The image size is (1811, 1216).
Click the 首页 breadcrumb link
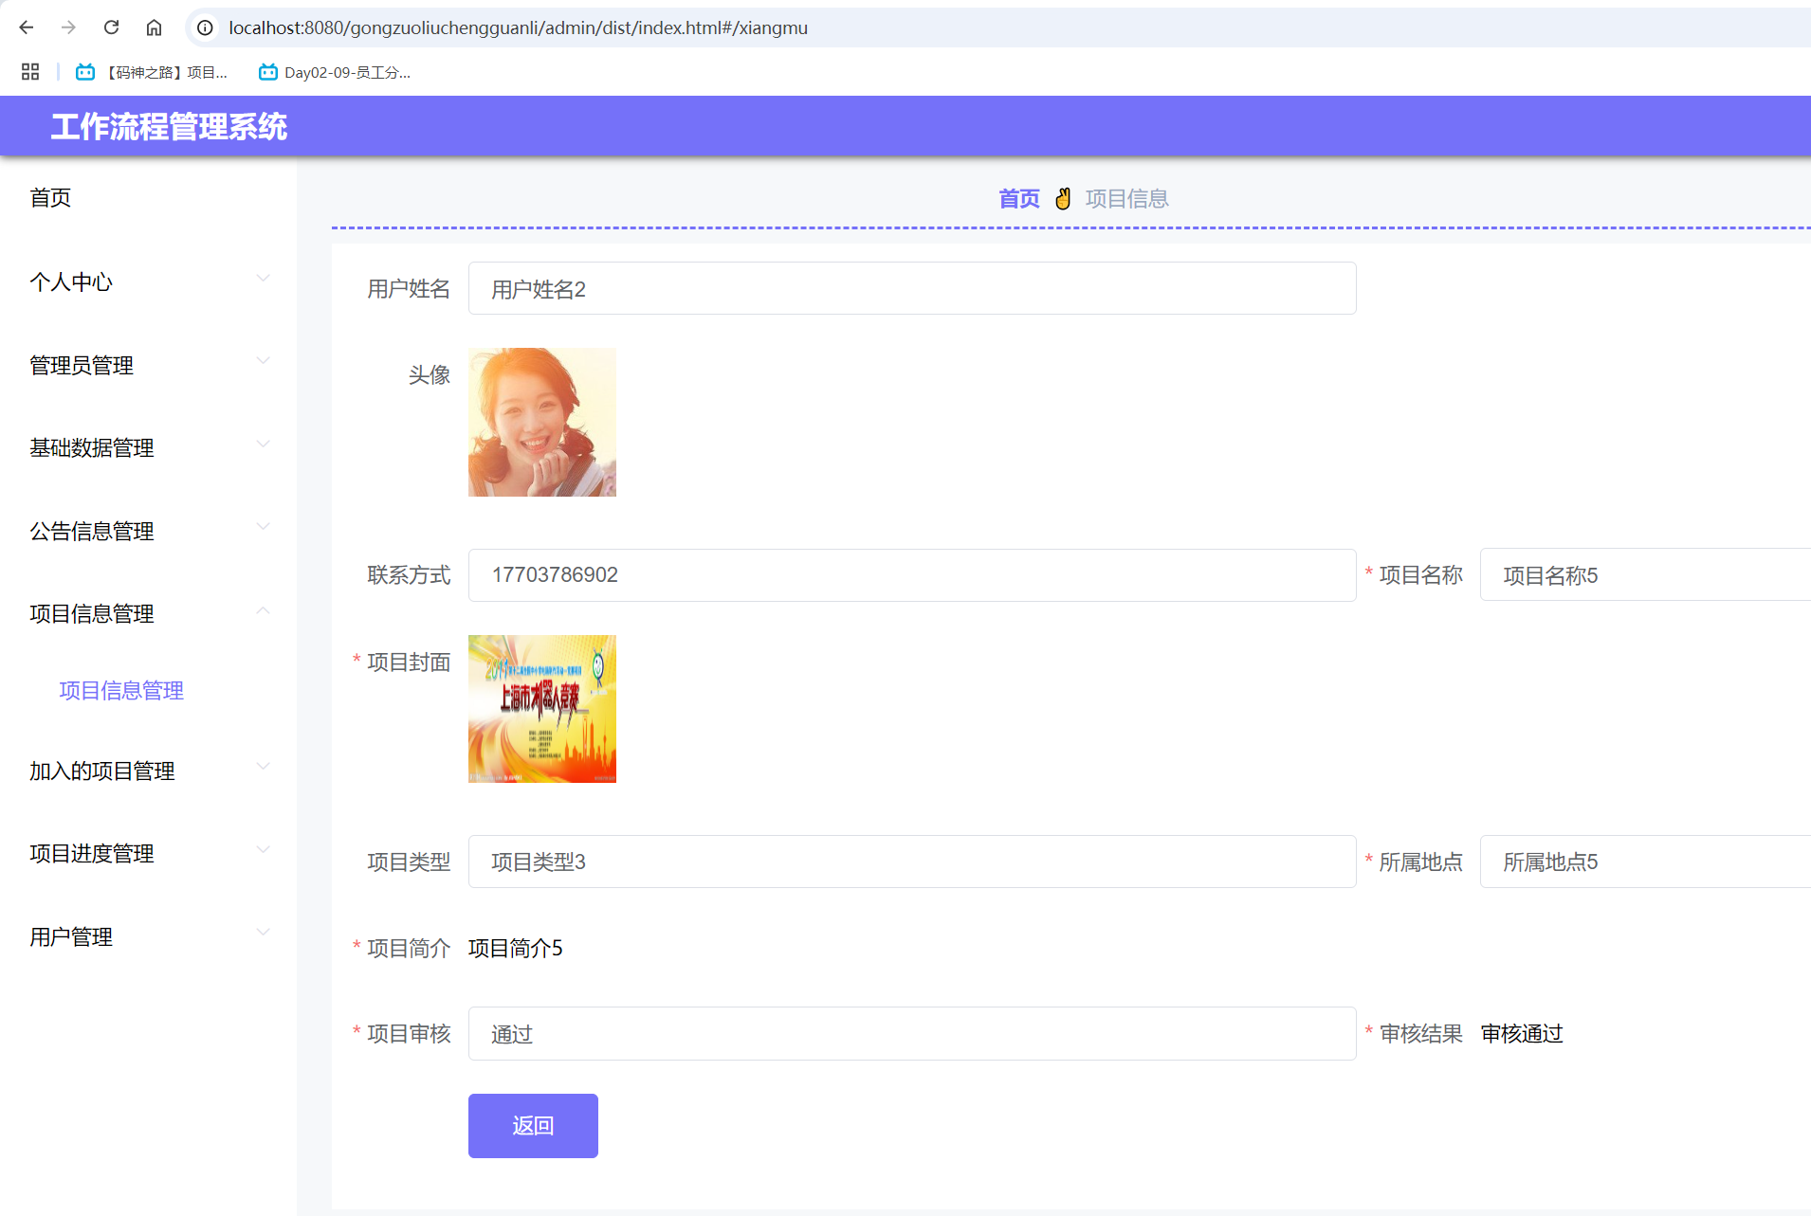click(1018, 198)
